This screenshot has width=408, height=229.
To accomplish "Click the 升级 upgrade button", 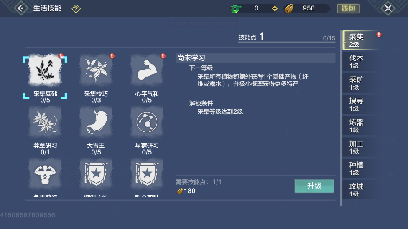I will pyautogui.click(x=314, y=186).
